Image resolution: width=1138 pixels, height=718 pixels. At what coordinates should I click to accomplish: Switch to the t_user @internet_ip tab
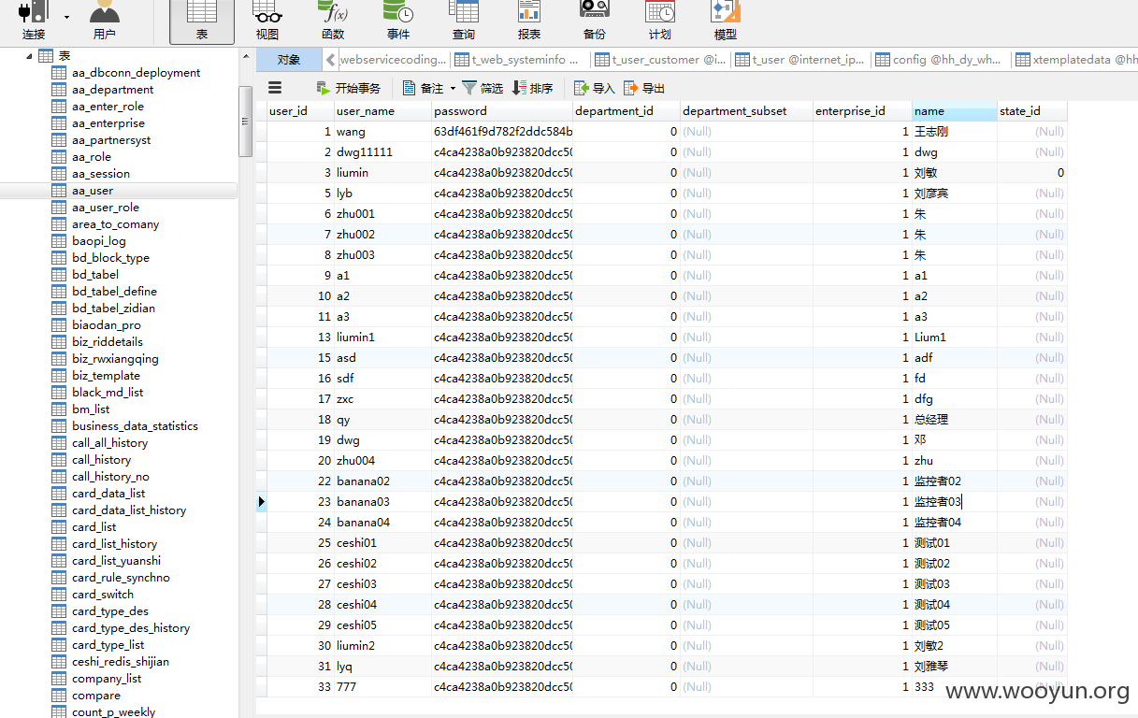tap(800, 60)
